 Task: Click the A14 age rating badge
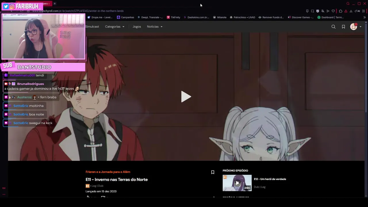[87, 186]
